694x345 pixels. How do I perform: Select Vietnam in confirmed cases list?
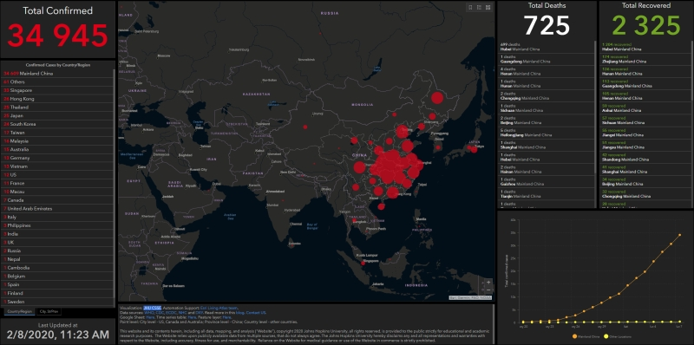57,166
